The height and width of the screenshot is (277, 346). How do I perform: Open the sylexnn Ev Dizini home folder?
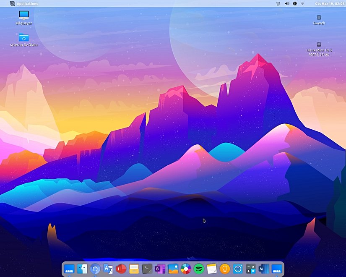[x=23, y=38]
